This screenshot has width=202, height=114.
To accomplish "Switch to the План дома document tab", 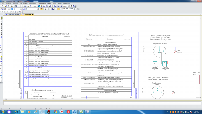I will [x=13, y=14].
